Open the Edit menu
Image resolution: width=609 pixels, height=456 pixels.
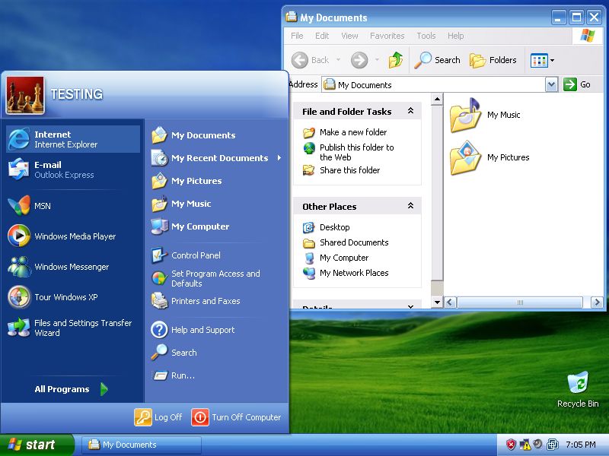click(322, 36)
